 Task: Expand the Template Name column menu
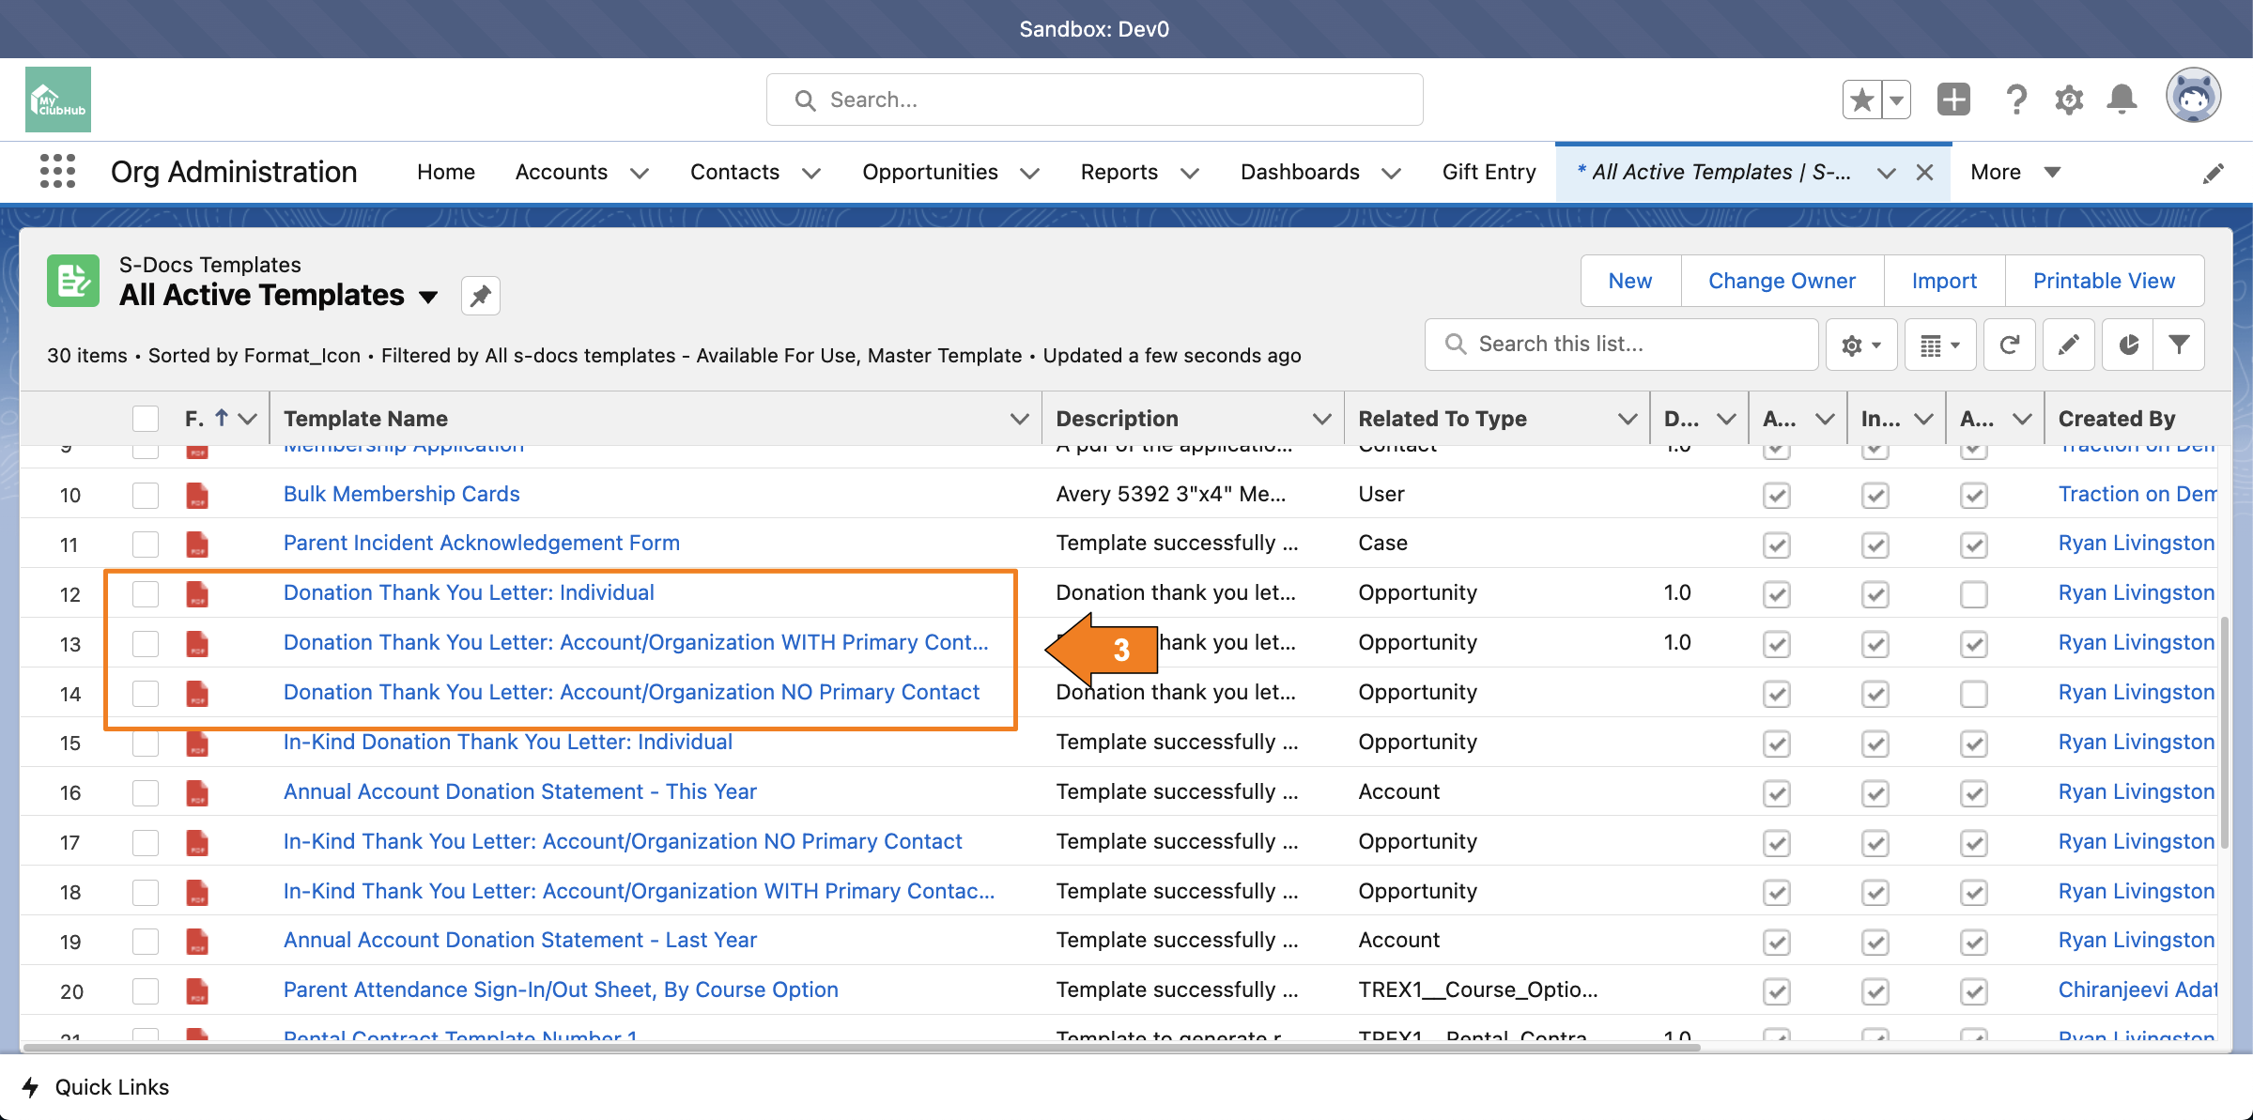1019,419
